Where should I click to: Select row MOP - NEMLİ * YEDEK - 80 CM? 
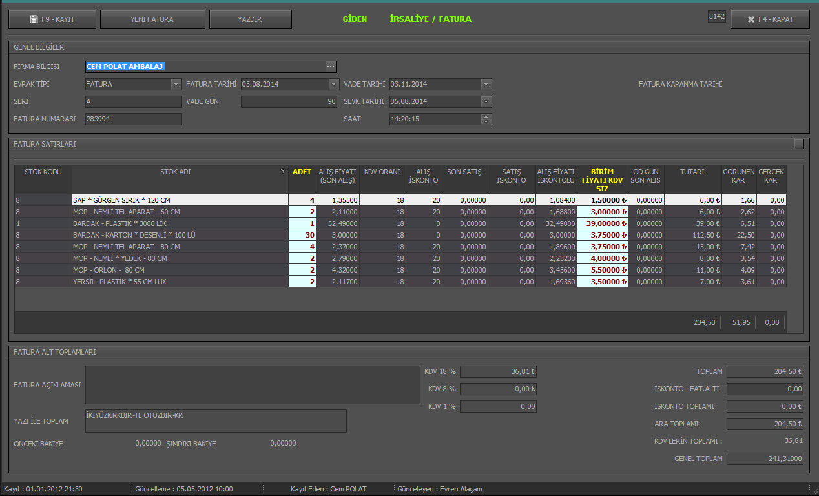[400, 258]
